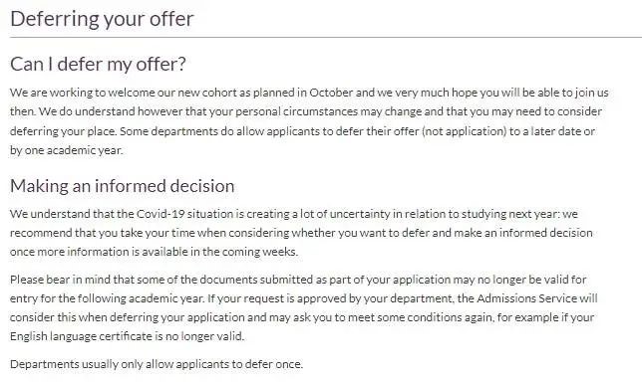Click the 'Making an informed decision' heading

[122, 186]
